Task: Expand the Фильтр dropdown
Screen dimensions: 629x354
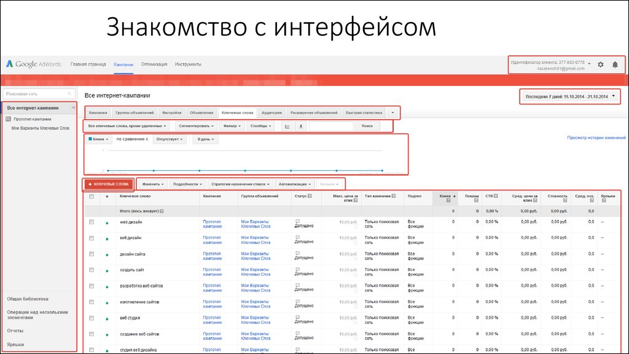Action: pos(232,126)
